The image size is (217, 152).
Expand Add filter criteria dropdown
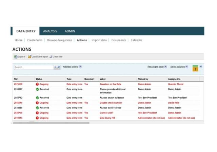[80, 67]
